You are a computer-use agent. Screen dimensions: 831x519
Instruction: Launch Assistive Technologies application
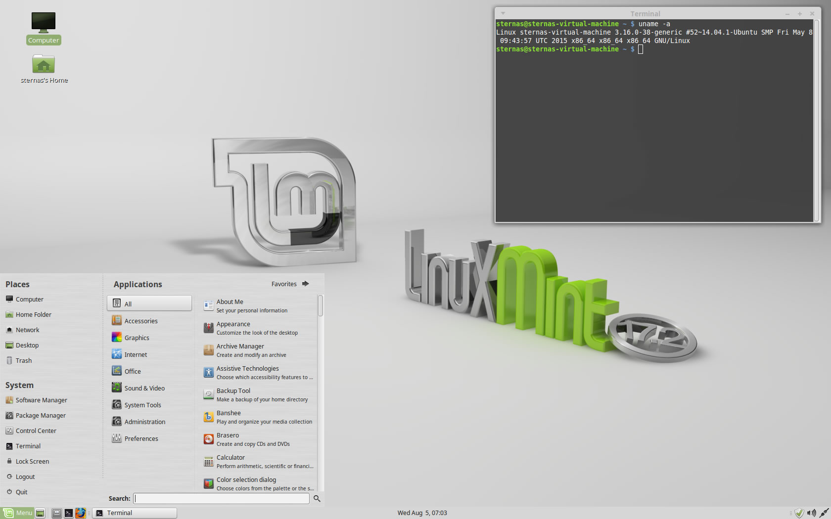pyautogui.click(x=258, y=373)
